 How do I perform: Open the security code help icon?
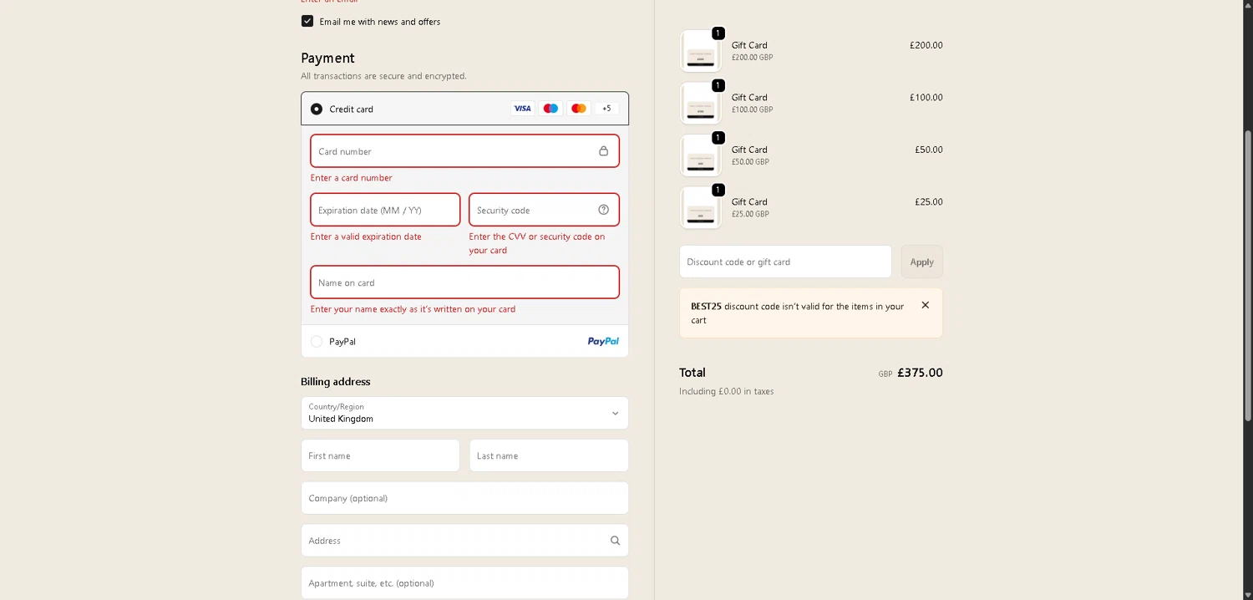[x=603, y=210]
